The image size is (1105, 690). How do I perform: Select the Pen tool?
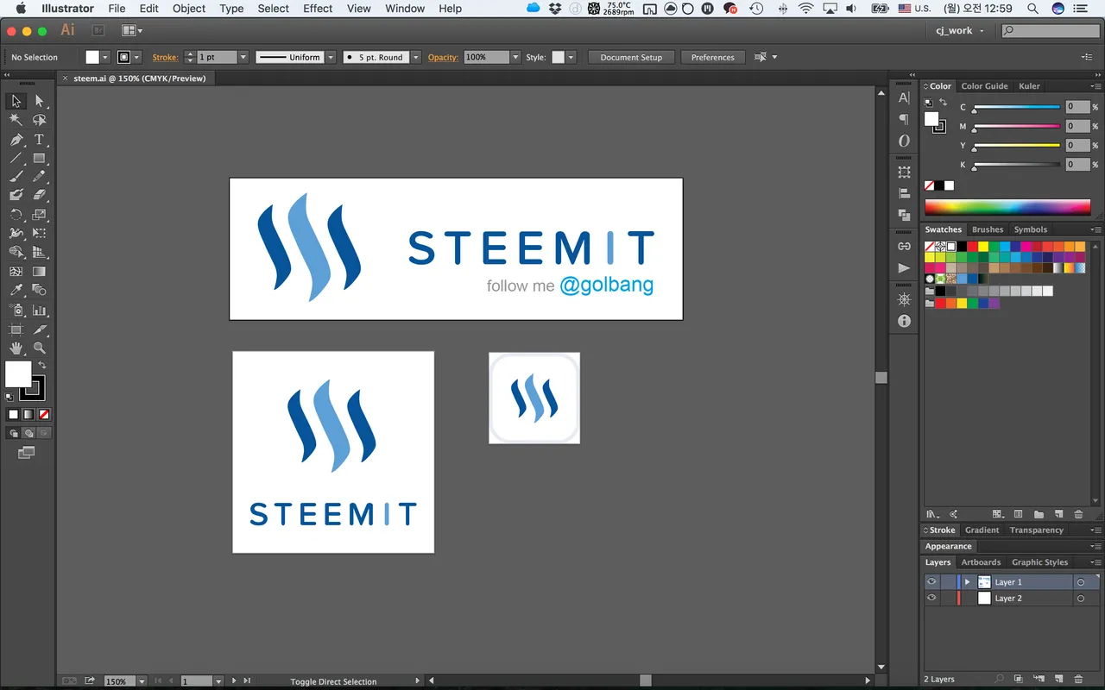click(16, 140)
